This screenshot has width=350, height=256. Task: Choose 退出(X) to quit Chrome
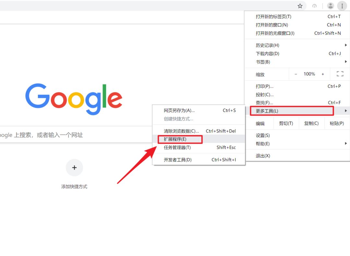[297, 156]
